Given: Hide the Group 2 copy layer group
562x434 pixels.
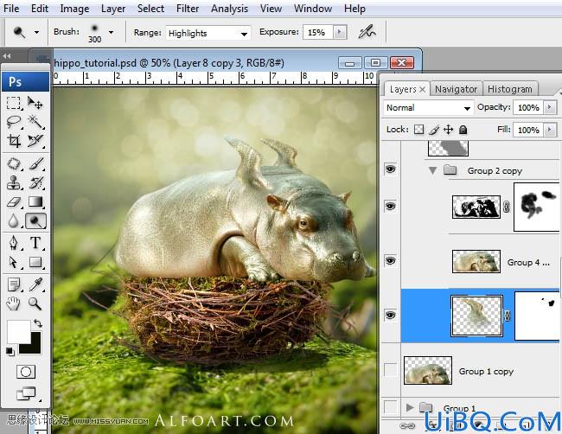Looking at the screenshot, I should coord(390,169).
